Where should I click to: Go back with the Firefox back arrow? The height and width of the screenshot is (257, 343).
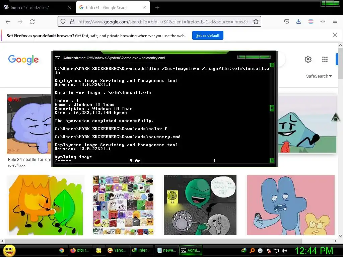8,22
